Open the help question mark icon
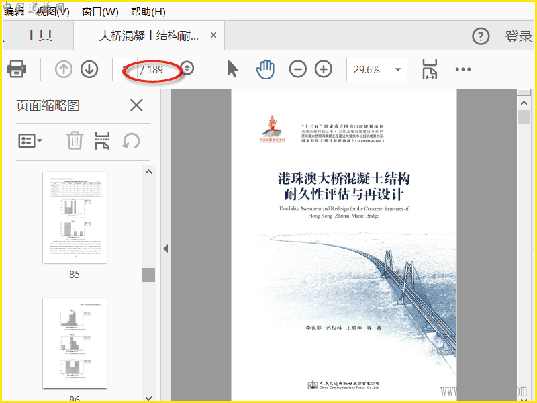 pyautogui.click(x=481, y=36)
